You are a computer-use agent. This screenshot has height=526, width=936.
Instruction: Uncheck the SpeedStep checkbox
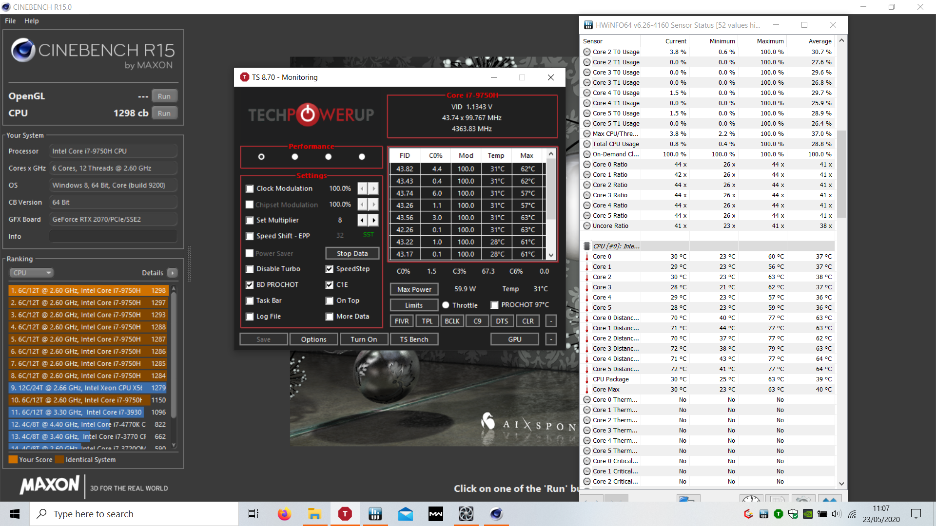(x=330, y=269)
